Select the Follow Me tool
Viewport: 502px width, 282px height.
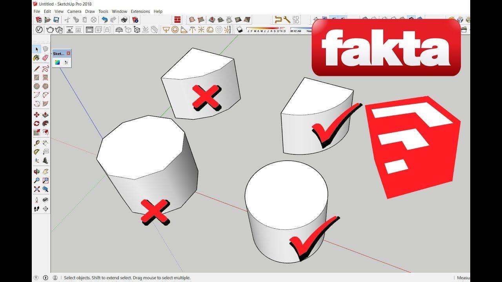(45, 123)
